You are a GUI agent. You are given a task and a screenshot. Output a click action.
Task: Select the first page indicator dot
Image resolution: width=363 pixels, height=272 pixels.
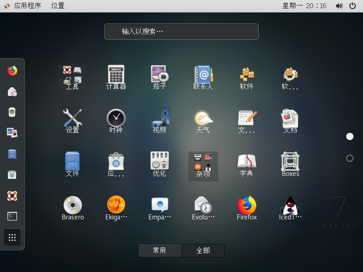click(350, 136)
